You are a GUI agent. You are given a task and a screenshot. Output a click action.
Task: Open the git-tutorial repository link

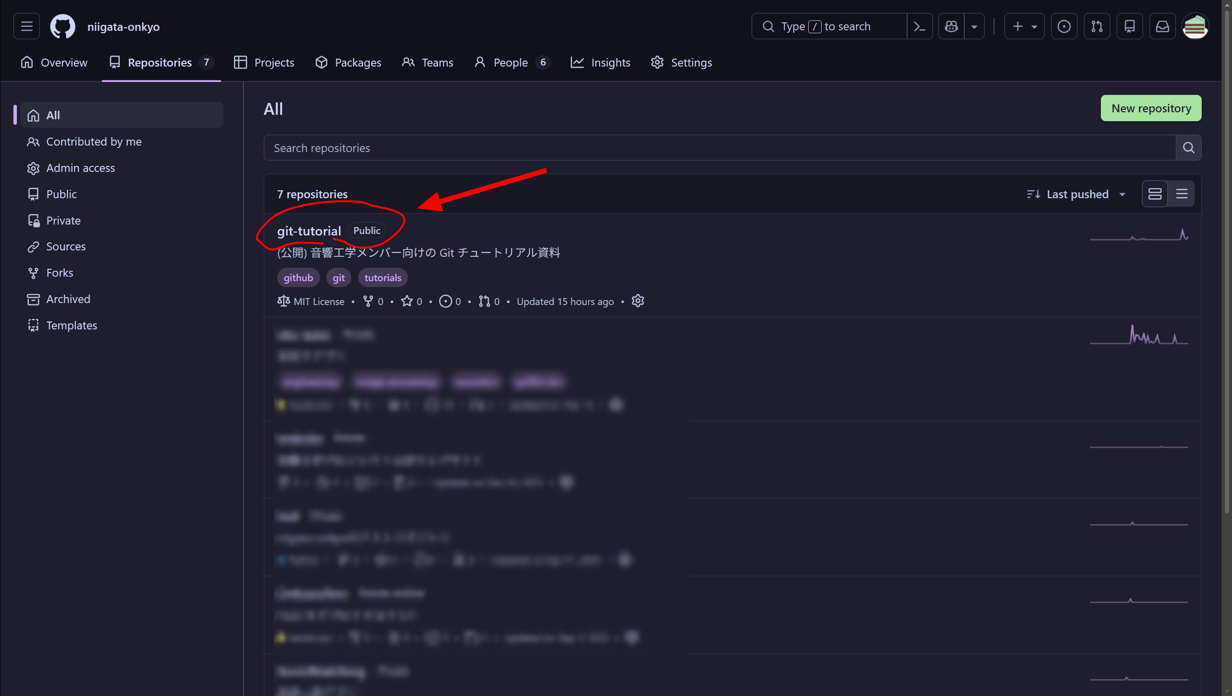click(309, 231)
